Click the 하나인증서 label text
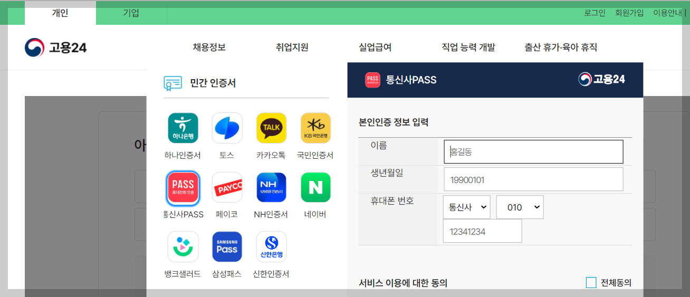This screenshot has width=690, height=297. tap(183, 155)
